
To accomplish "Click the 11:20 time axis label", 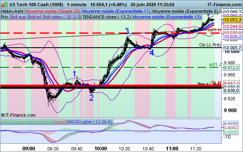I will (x=196, y=149).
